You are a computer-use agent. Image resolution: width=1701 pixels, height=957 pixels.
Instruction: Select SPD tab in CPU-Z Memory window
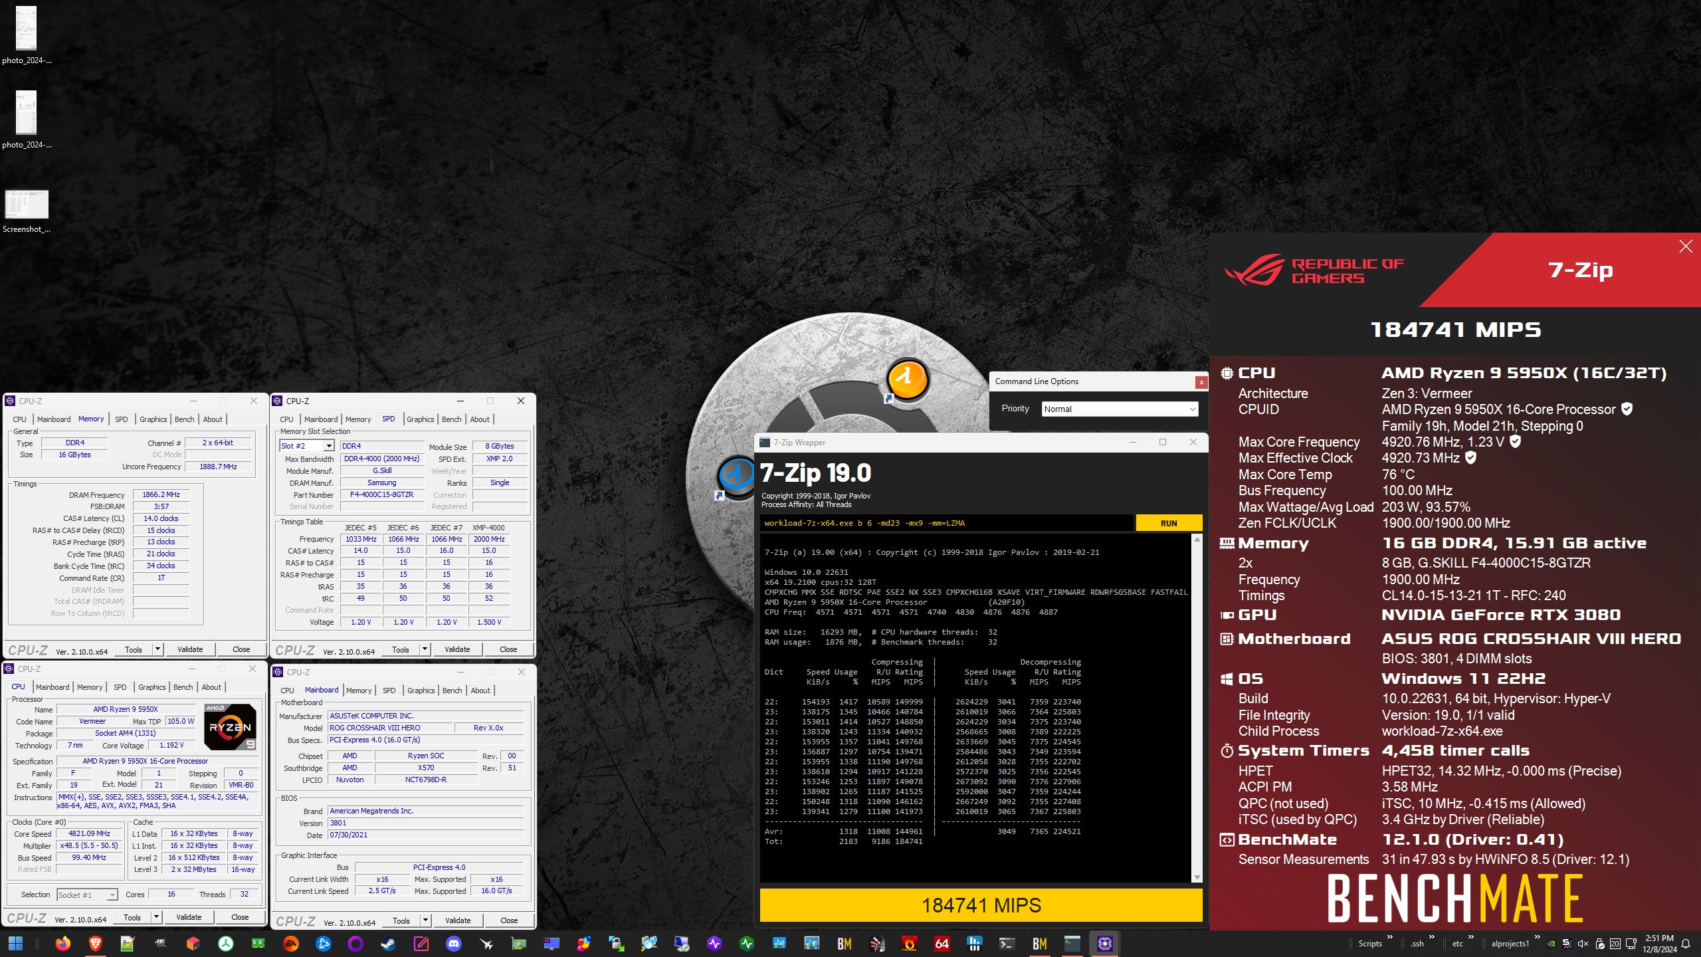[121, 419]
